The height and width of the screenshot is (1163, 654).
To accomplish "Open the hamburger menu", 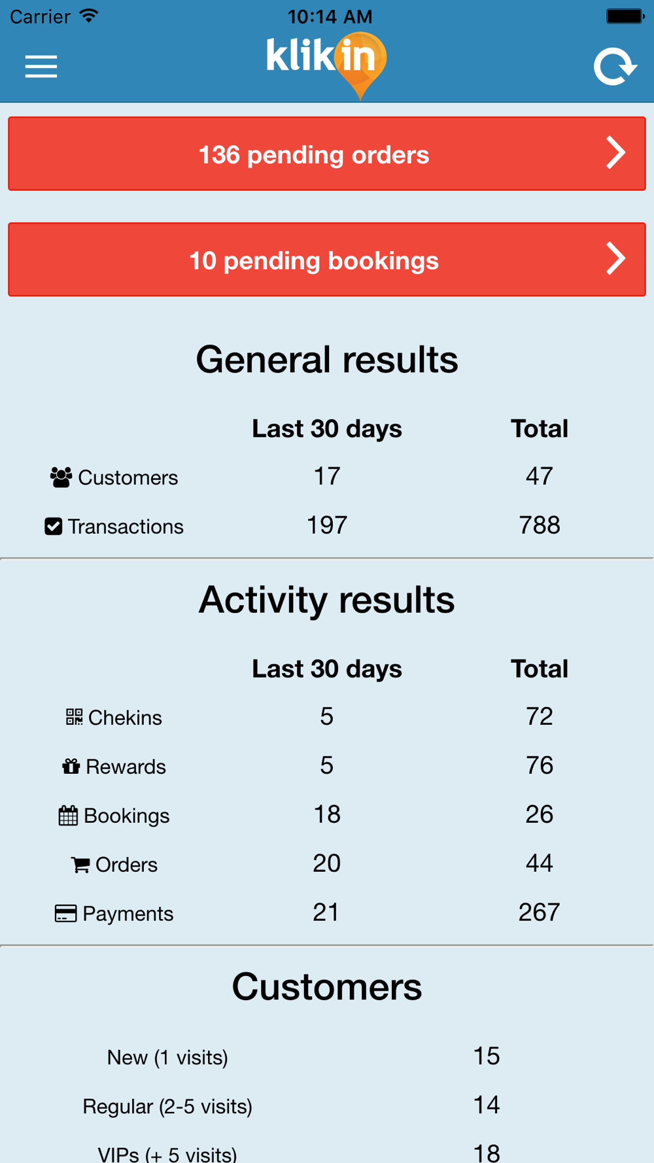I will [41, 67].
